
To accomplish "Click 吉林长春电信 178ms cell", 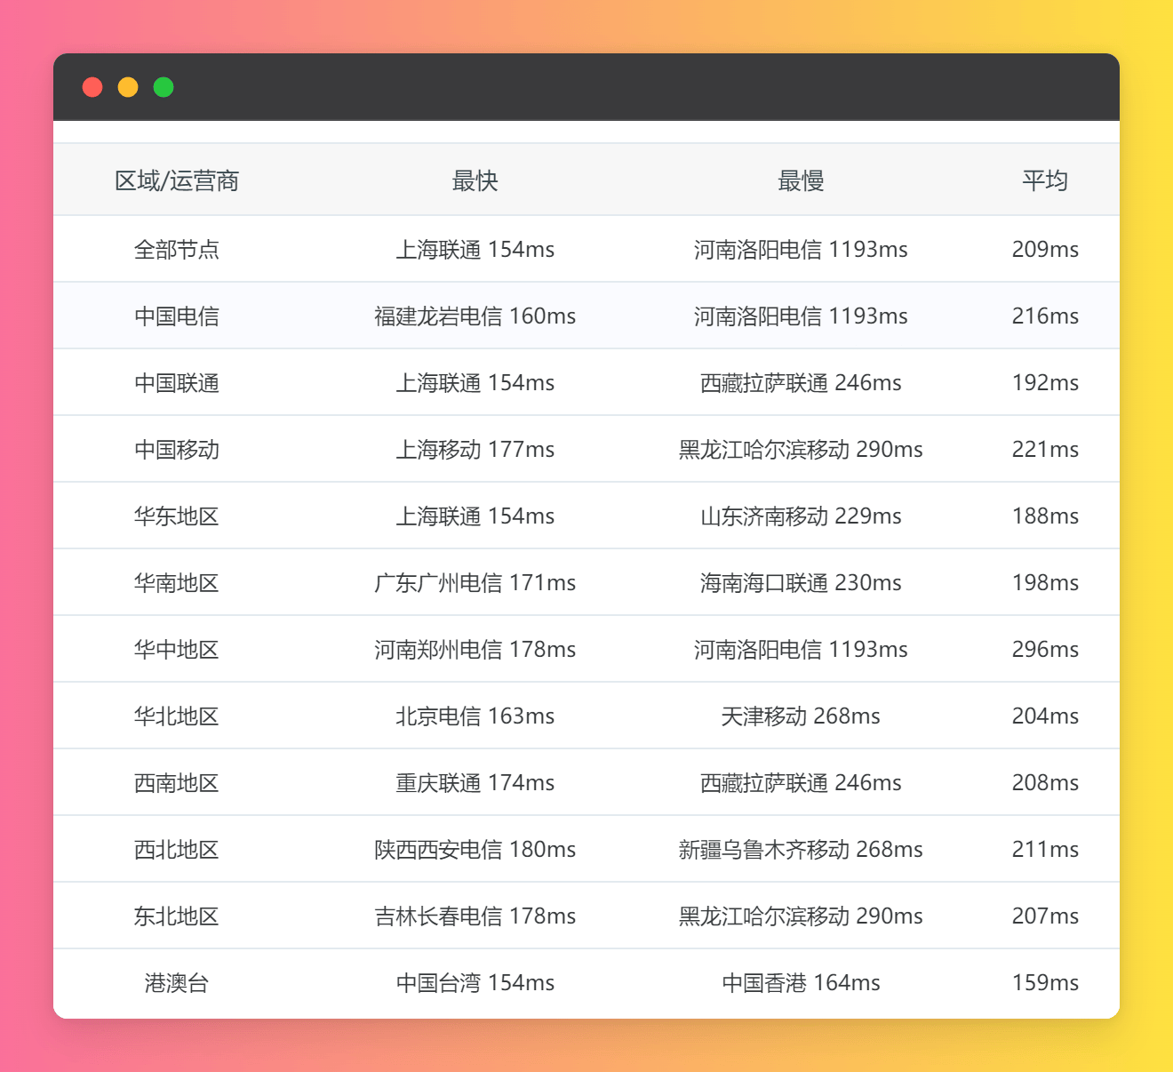I will tap(475, 916).
